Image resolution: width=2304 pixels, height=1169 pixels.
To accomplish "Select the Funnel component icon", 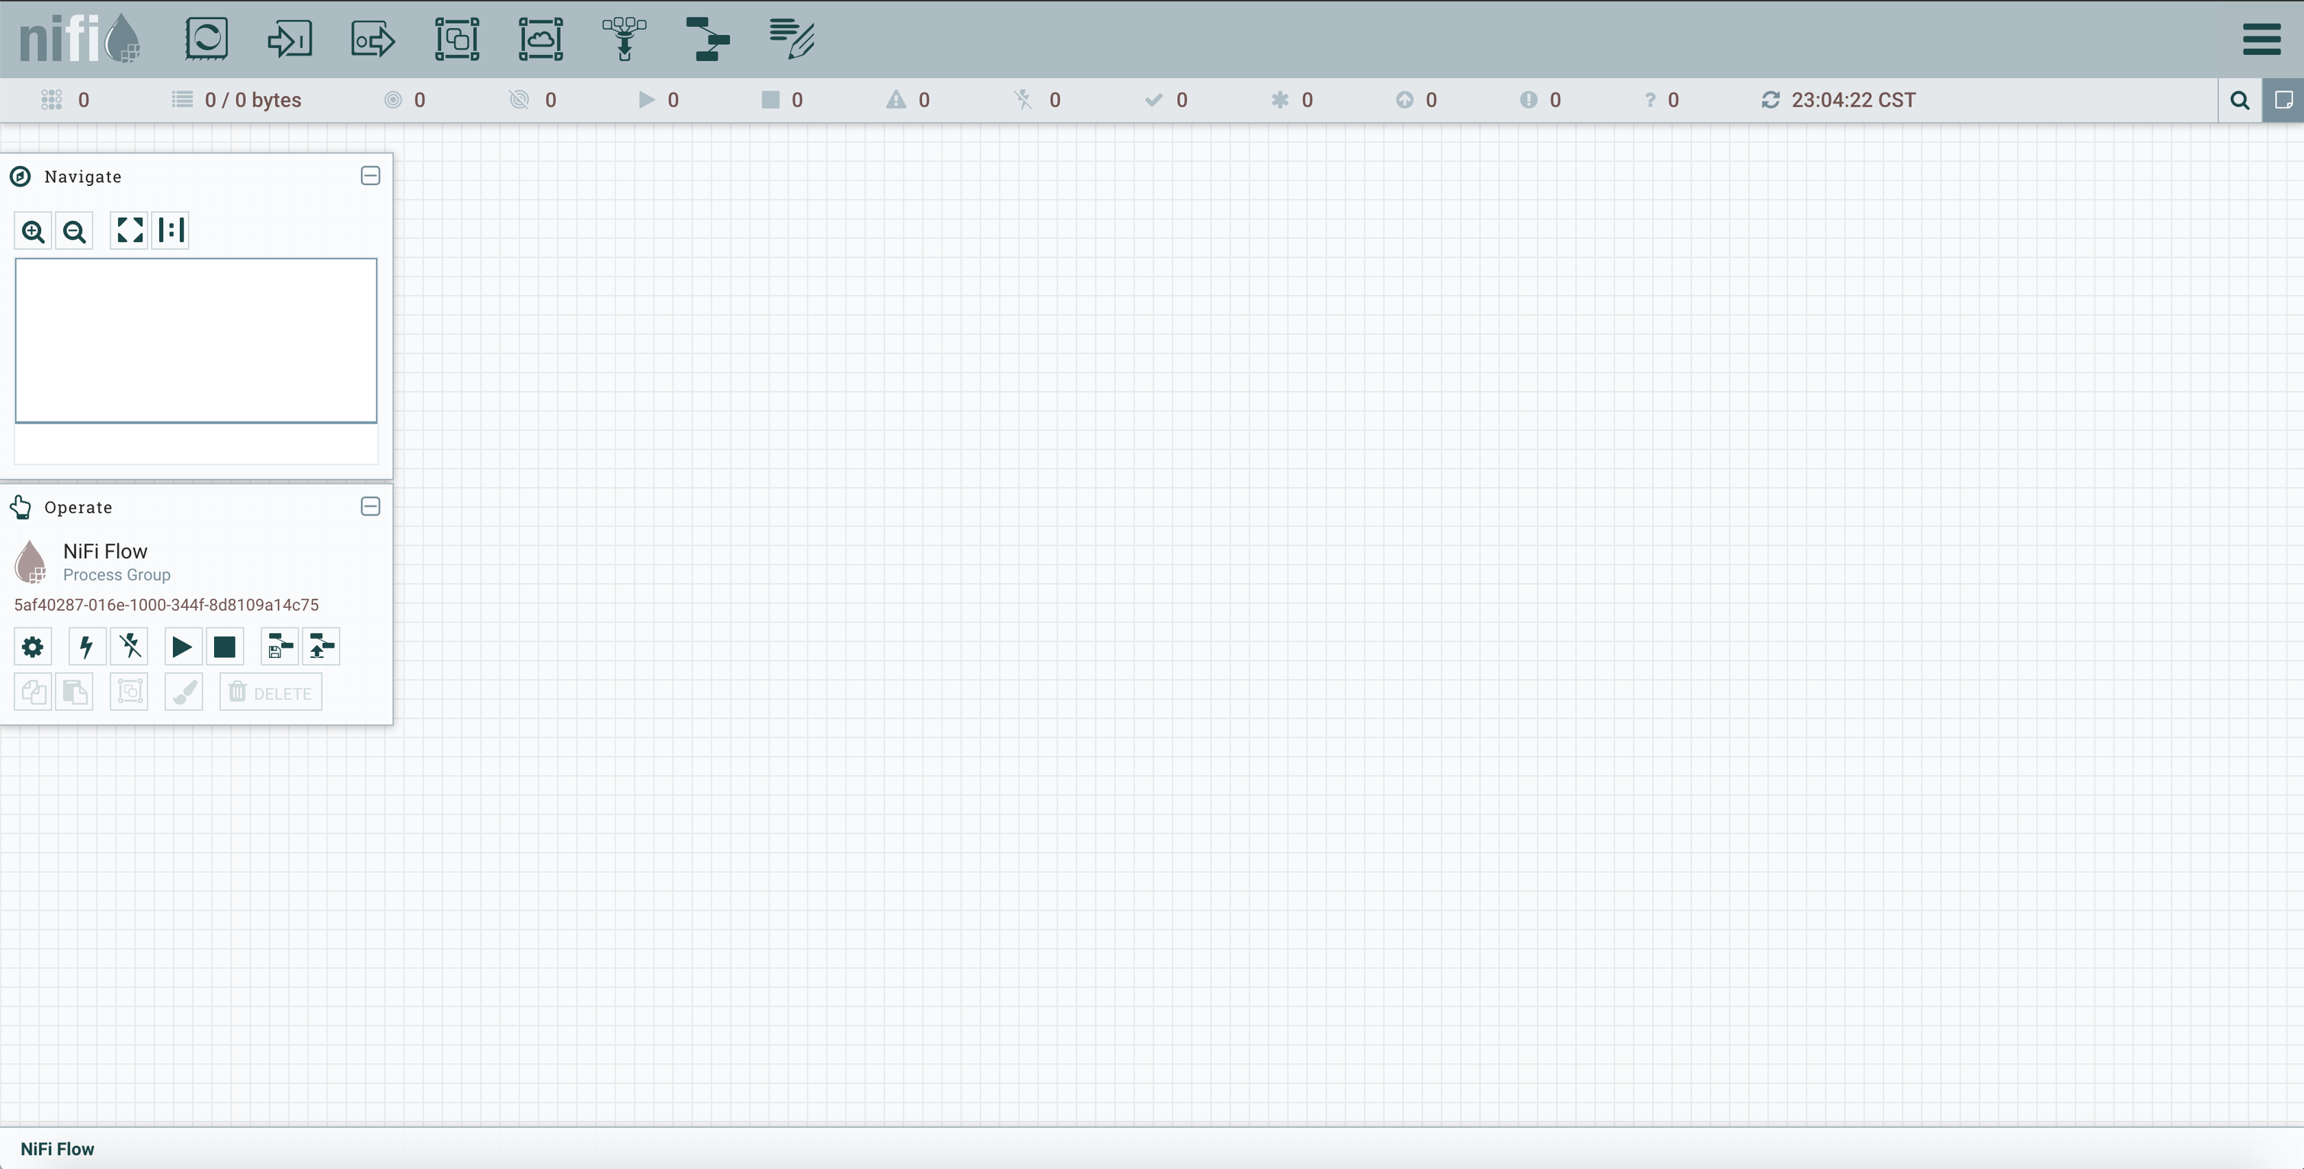I will 624,40.
